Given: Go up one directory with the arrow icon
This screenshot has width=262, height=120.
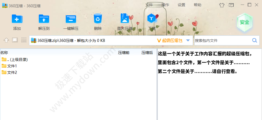Looking at the screenshot, I should pyautogui.click(x=6, y=40).
